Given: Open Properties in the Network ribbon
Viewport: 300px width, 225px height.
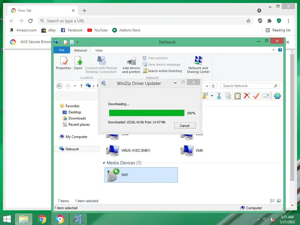Looking at the screenshot, I should tap(64, 63).
